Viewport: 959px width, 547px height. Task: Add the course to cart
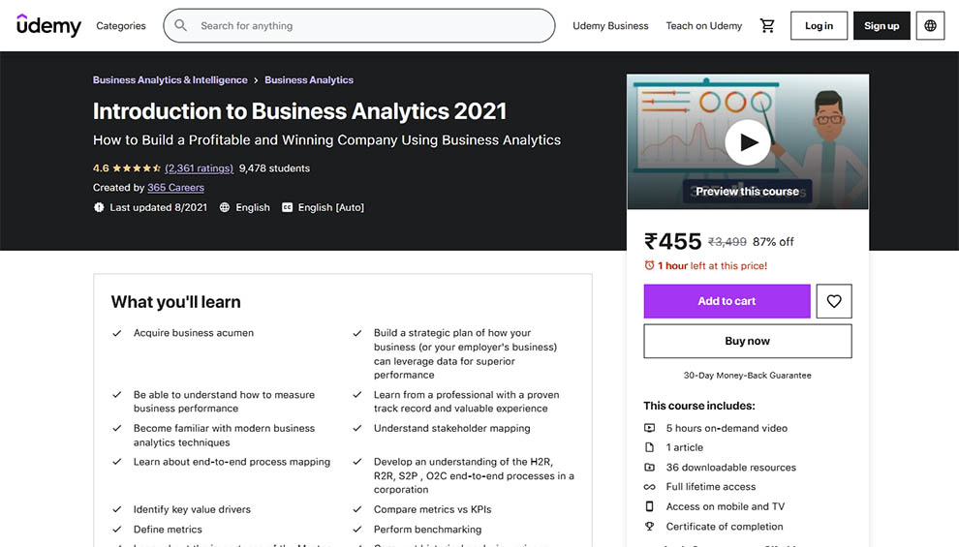tap(727, 301)
